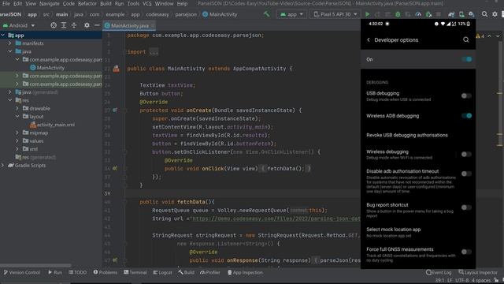This screenshot has height=284, width=504.
Task: Open App Inspection tool window
Action: tap(245, 272)
